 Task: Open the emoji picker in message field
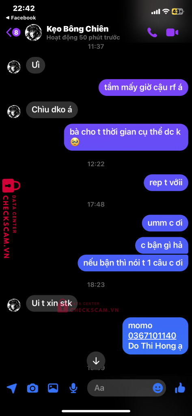(158, 388)
